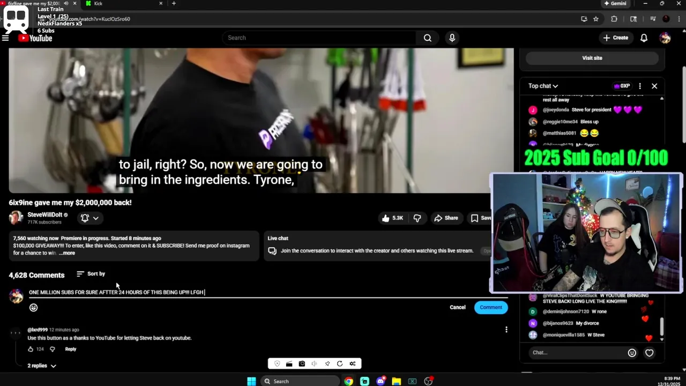The height and width of the screenshot is (386, 686).
Task: Click the clapperboard record icon in overlay toolbar
Action: coord(289,363)
